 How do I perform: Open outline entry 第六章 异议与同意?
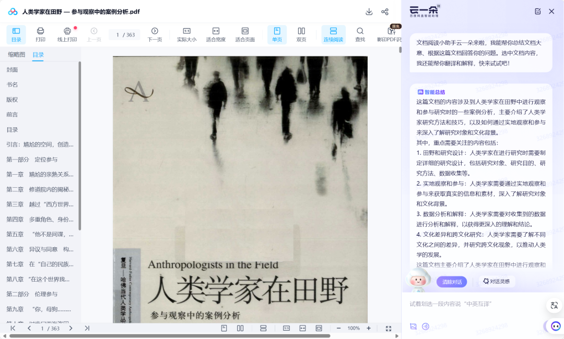[40, 249]
